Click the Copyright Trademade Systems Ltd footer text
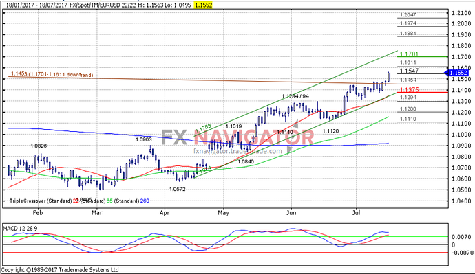This screenshot has height=274, width=475. coord(60,269)
